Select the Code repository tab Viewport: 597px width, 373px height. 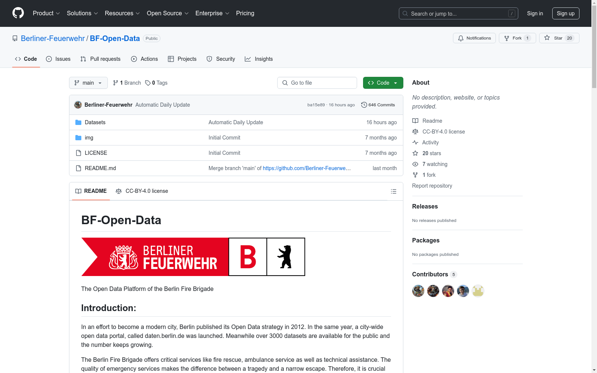(26, 59)
